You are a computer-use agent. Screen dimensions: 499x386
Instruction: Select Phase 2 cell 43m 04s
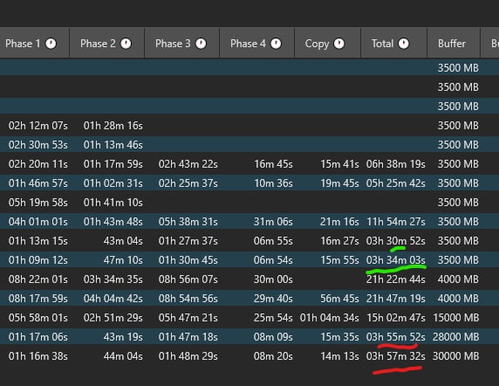[123, 241]
